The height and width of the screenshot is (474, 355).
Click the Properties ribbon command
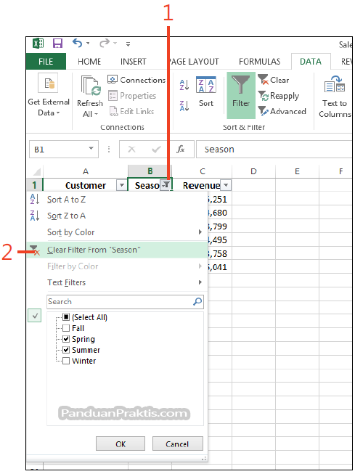[x=132, y=96]
